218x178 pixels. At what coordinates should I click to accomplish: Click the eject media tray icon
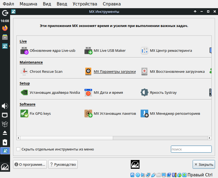click(5, 133)
